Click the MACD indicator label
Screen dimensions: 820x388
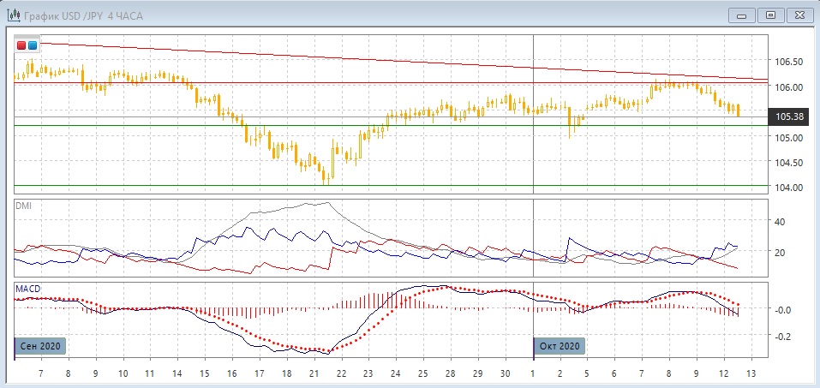pyautogui.click(x=27, y=289)
